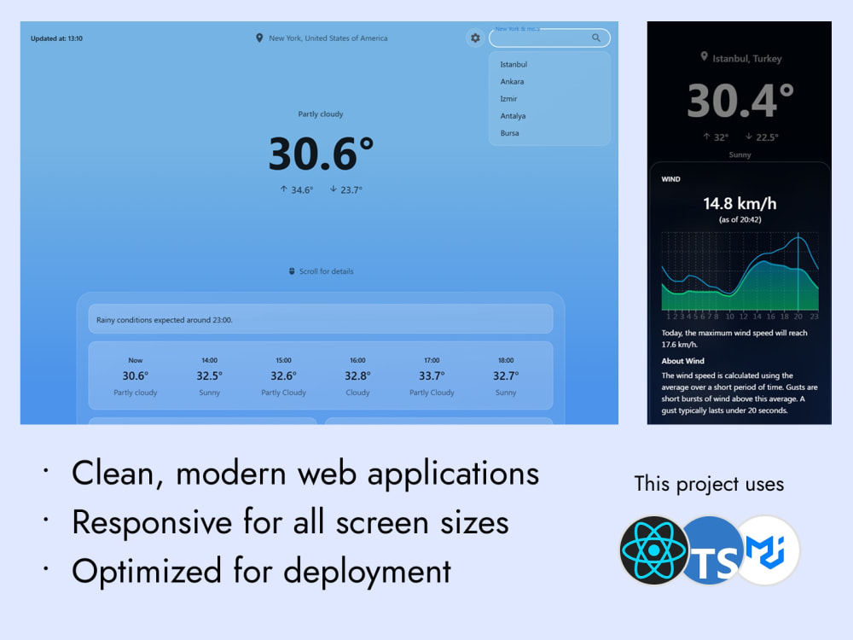Click the New York, United States of America label
This screenshot has width=853, height=640.
click(x=328, y=38)
